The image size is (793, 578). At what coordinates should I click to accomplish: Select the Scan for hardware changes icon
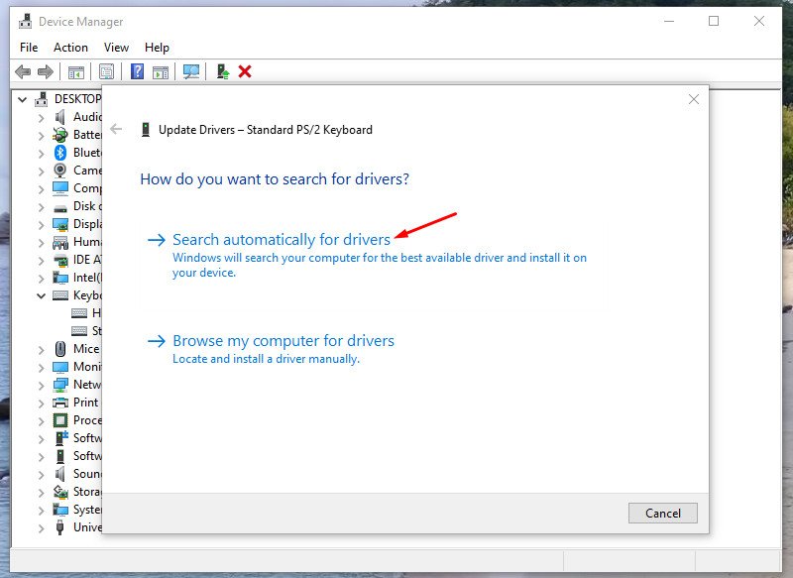pos(190,71)
